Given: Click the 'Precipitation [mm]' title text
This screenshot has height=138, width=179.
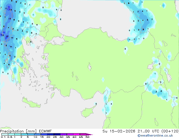Looking at the screenshot, I should pos(18,131).
